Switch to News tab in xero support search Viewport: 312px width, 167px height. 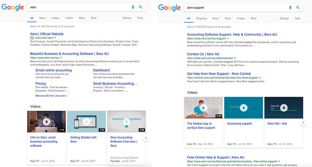point(215,18)
